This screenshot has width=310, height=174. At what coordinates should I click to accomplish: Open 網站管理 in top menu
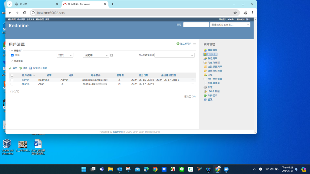coord(40,19)
